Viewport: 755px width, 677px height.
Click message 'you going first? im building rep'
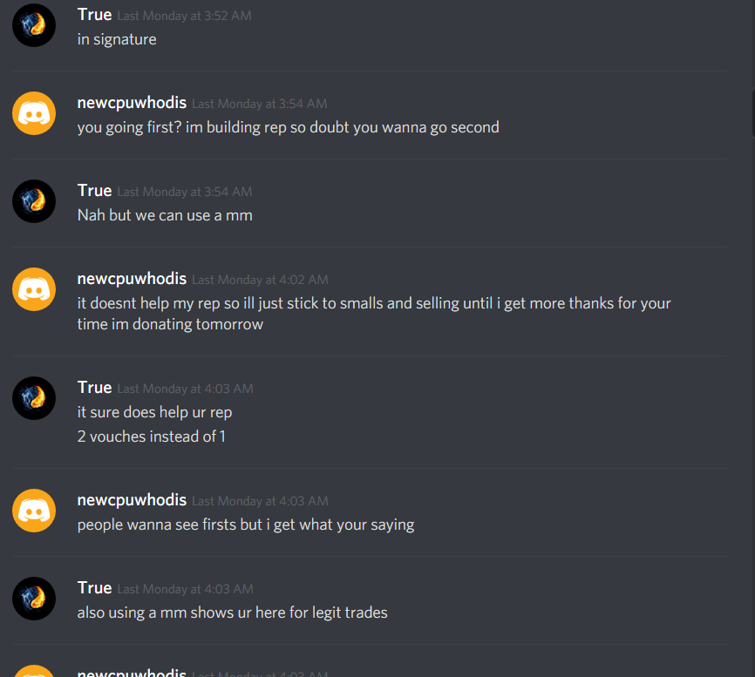pyautogui.click(x=288, y=127)
